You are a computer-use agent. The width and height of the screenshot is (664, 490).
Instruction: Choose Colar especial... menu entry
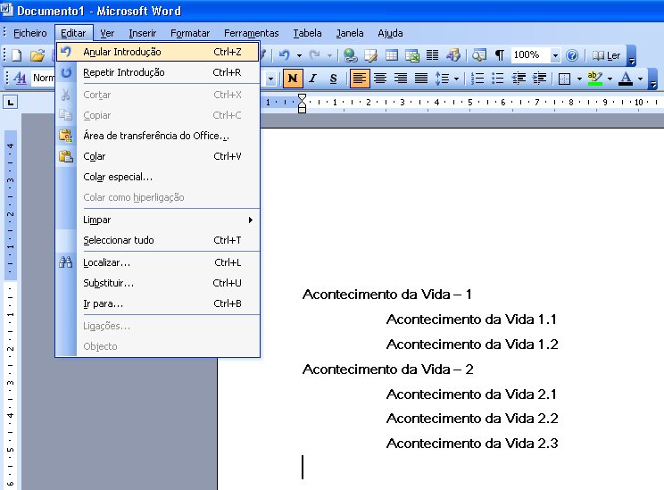(158, 177)
